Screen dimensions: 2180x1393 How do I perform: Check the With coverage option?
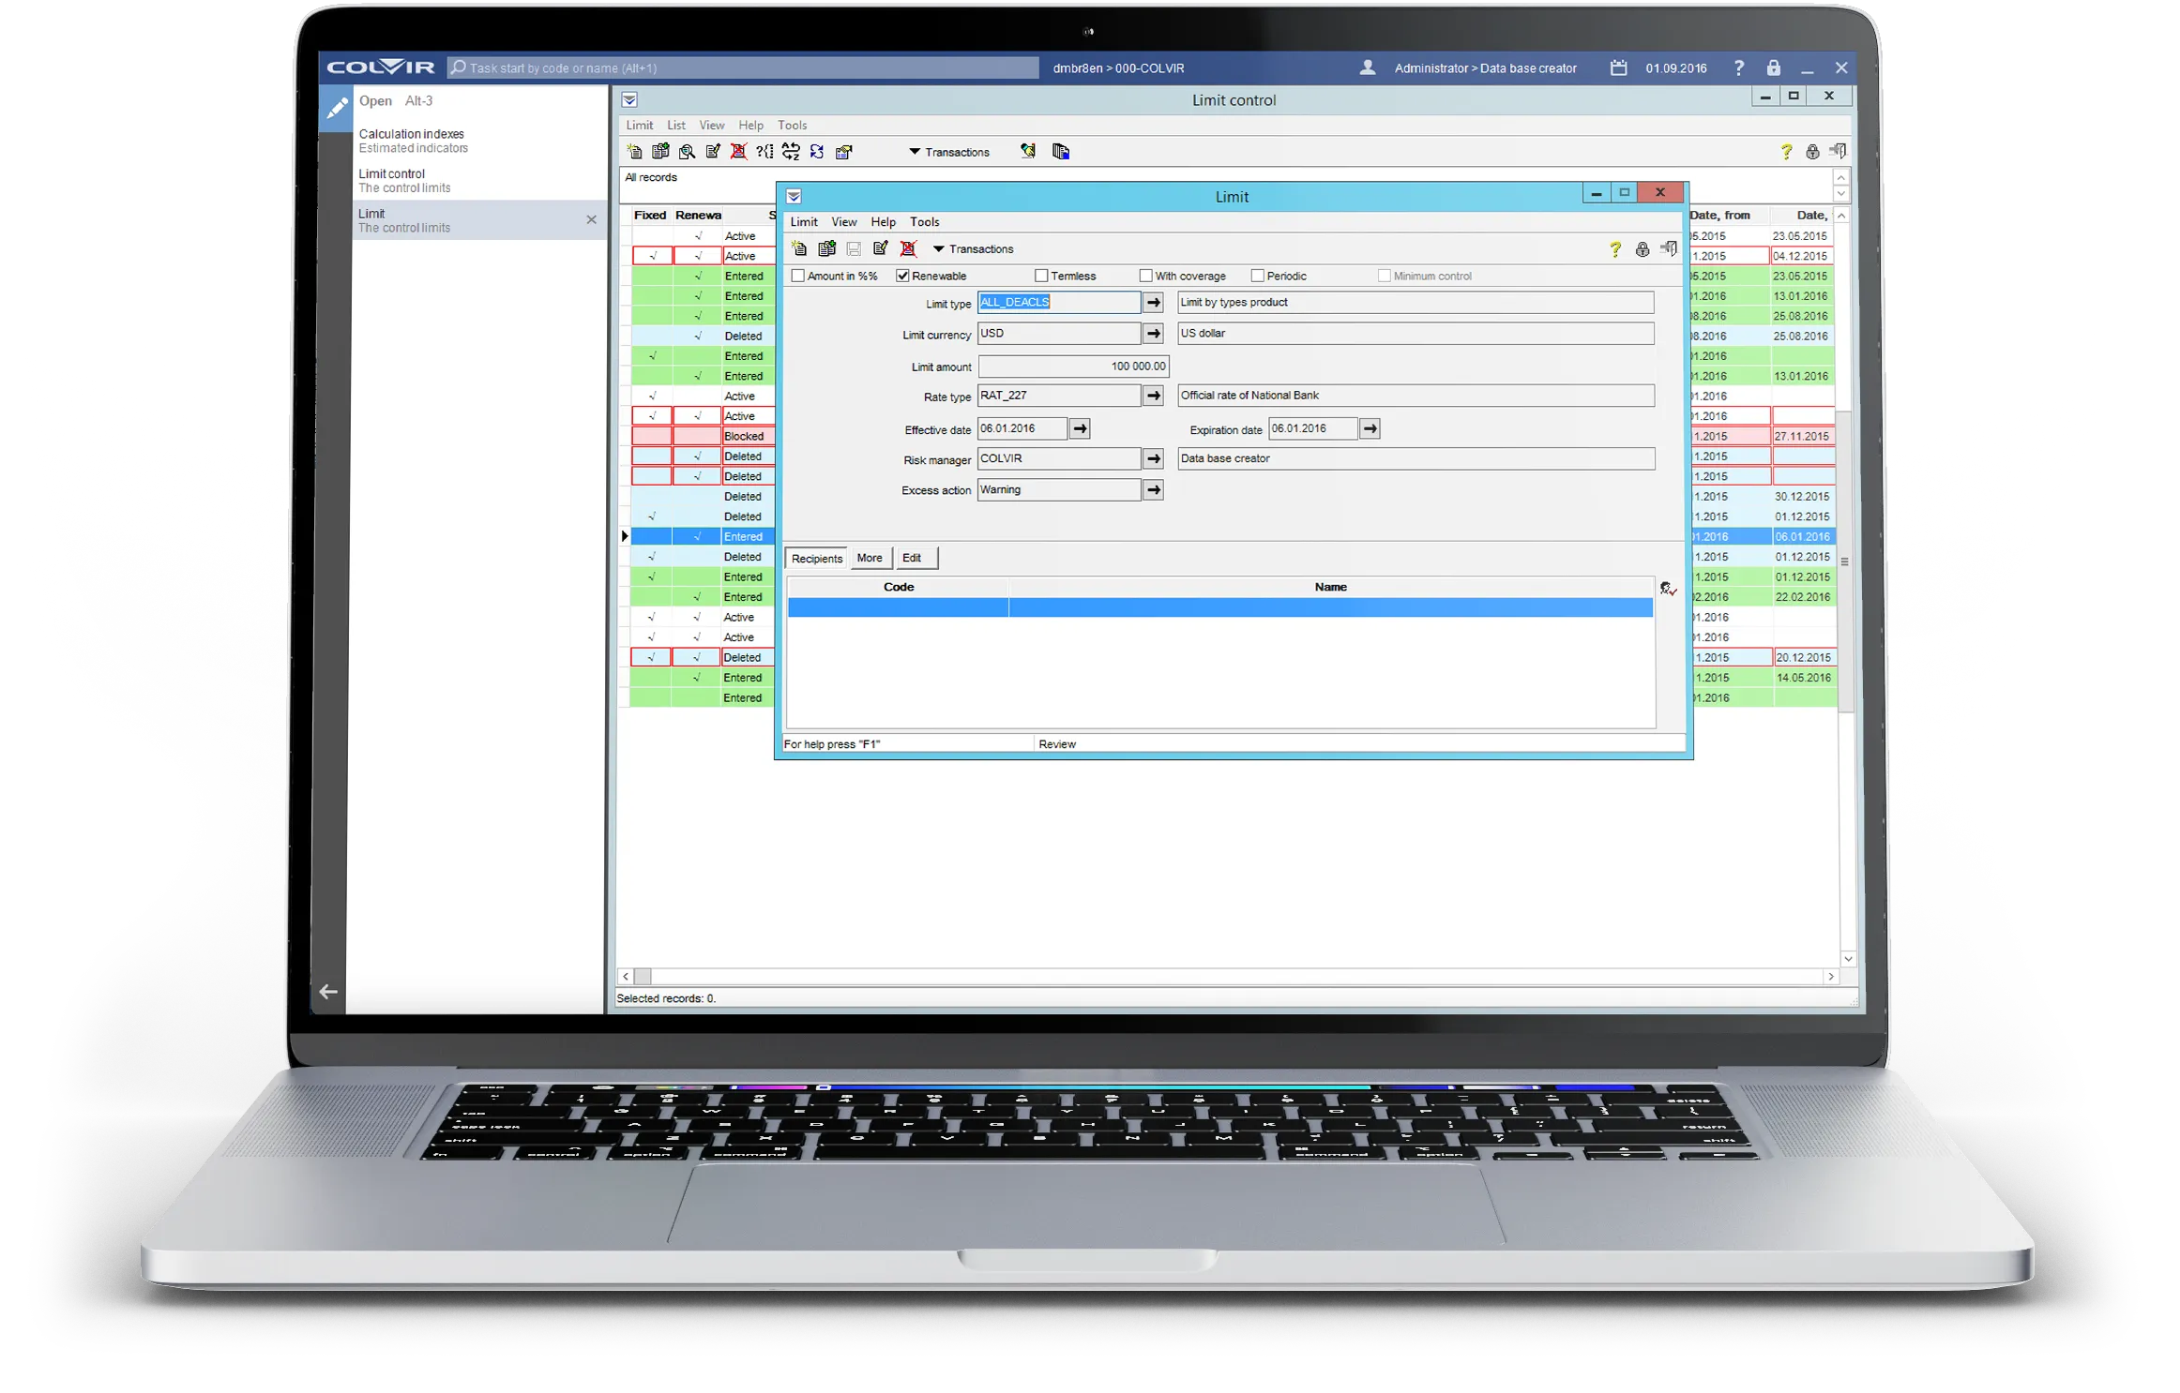click(x=1145, y=276)
